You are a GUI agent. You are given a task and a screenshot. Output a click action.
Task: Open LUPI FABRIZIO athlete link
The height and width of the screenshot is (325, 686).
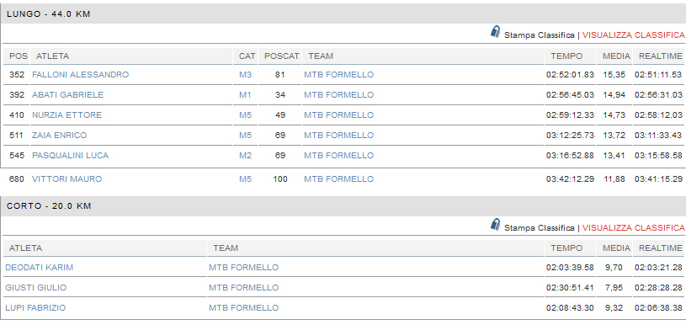point(35,307)
